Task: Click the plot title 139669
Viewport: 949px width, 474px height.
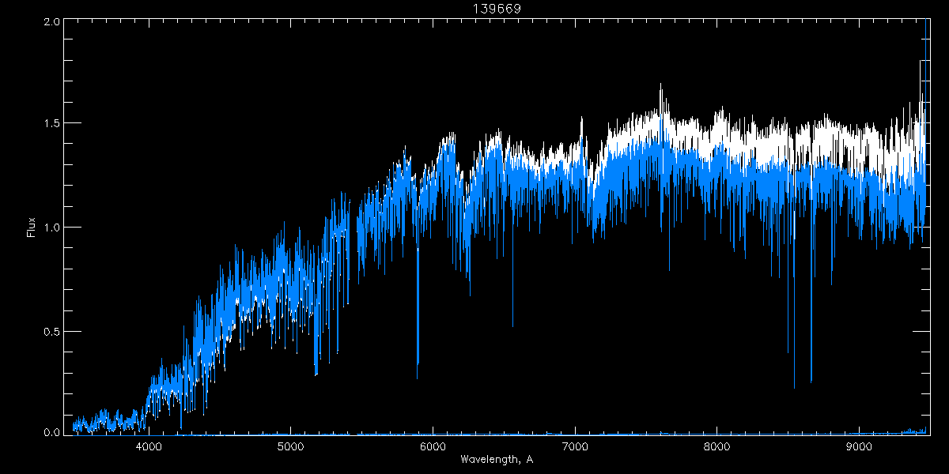Action: [x=497, y=8]
